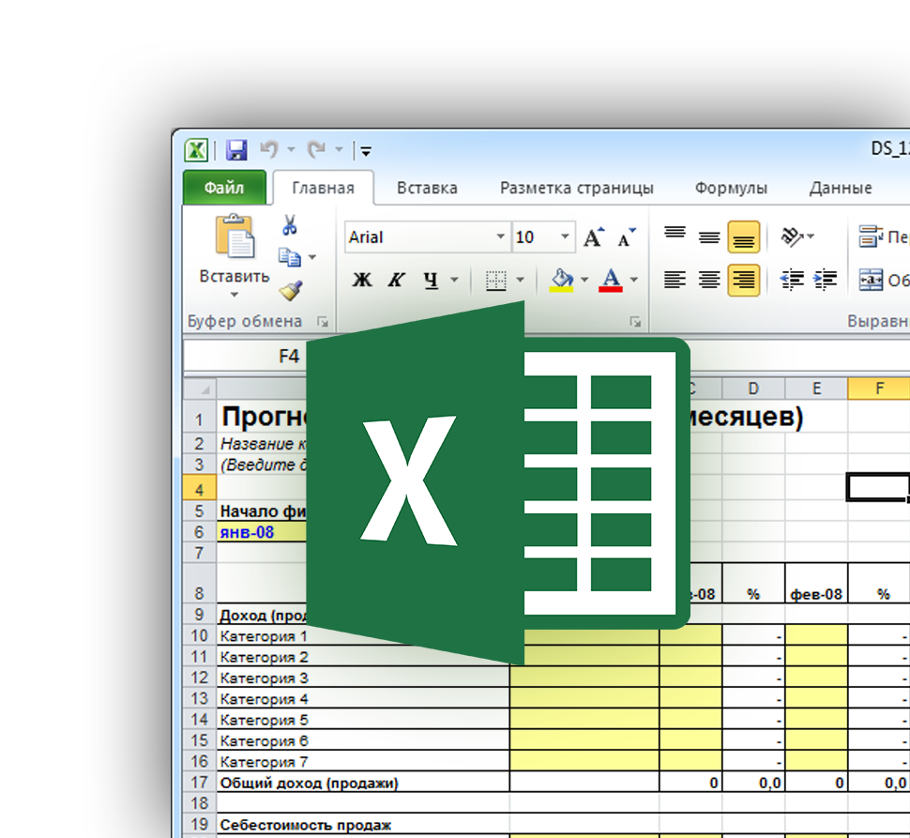Viewport: 910px width, 838px height.
Task: Select row 4 header
Action: tap(200, 489)
